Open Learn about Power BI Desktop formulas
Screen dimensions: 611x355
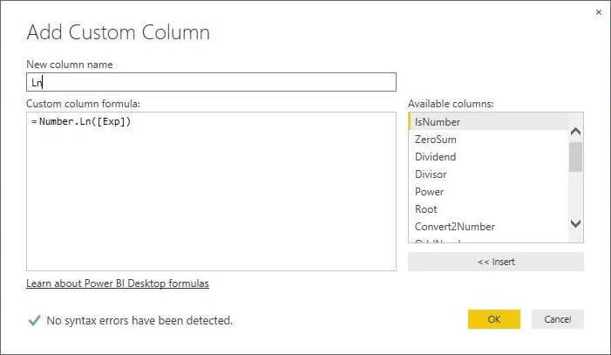[118, 283]
